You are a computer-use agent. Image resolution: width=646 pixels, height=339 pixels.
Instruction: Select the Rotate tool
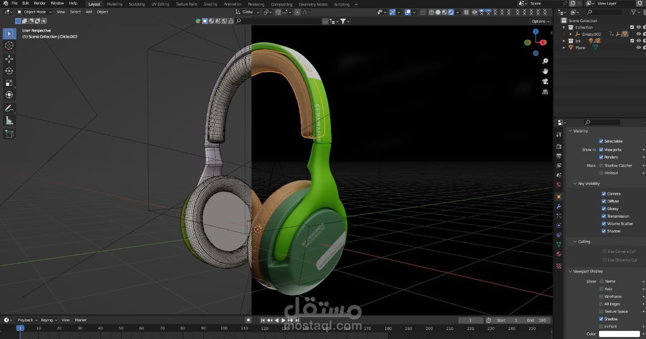click(9, 71)
